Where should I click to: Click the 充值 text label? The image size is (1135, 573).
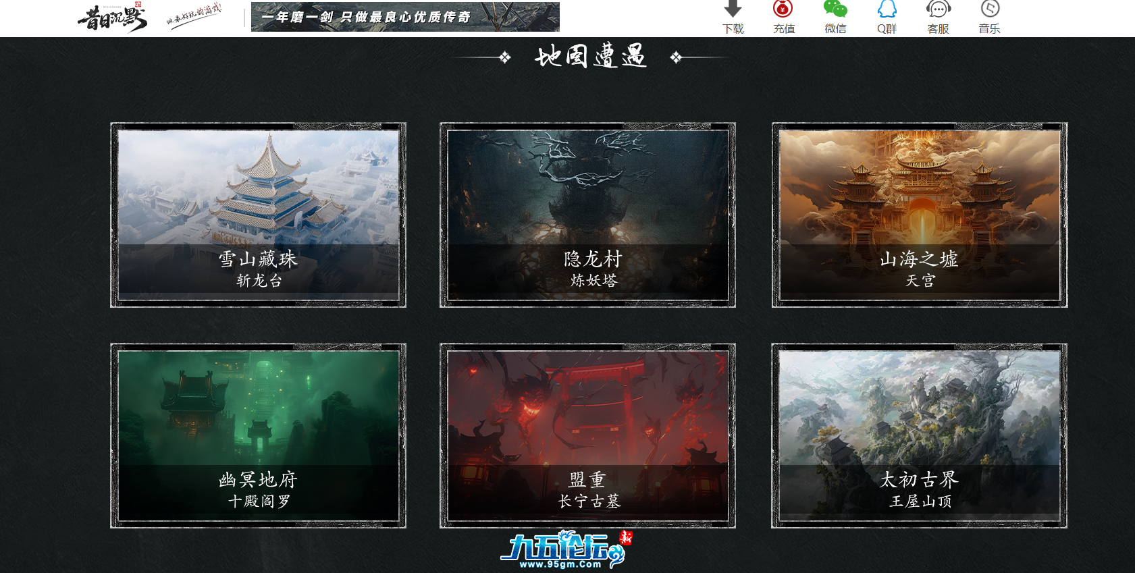784,28
